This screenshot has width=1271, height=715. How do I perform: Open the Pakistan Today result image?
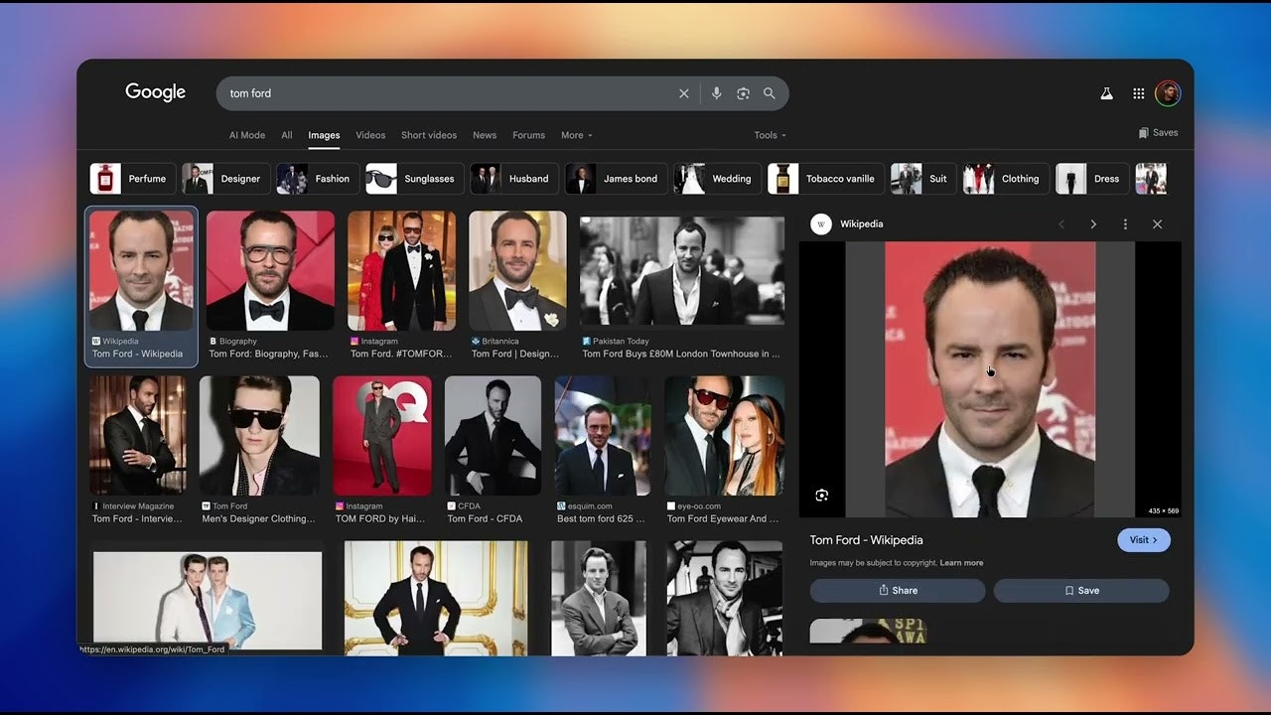(x=682, y=270)
